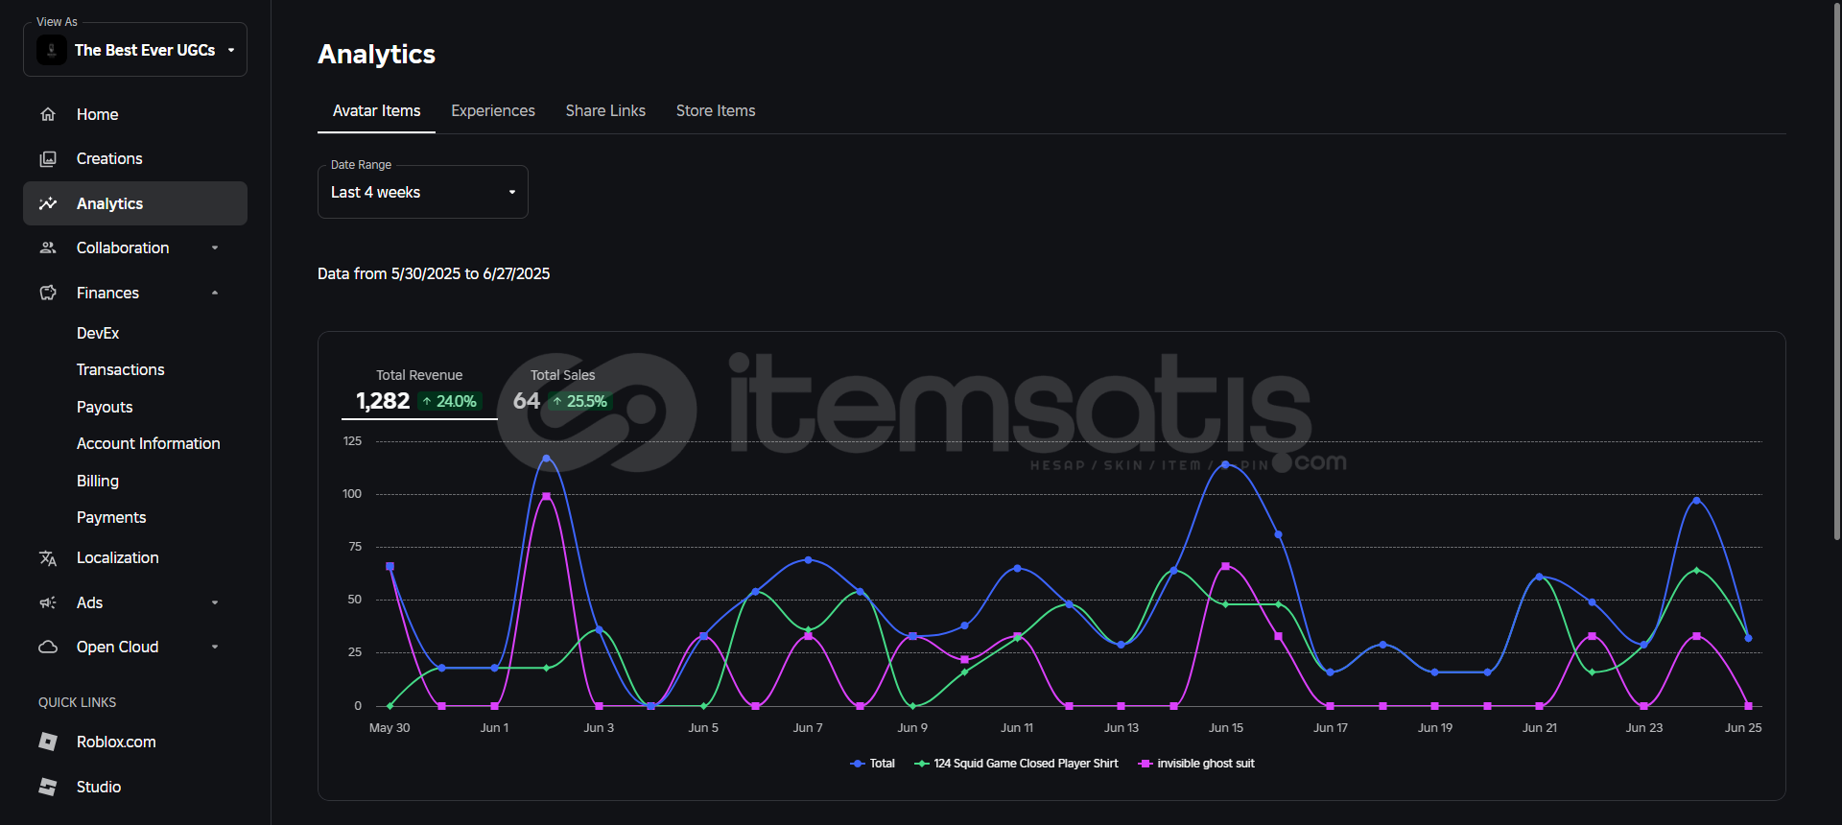The height and width of the screenshot is (825, 1842).
Task: Open Creations page
Action: coord(135,158)
